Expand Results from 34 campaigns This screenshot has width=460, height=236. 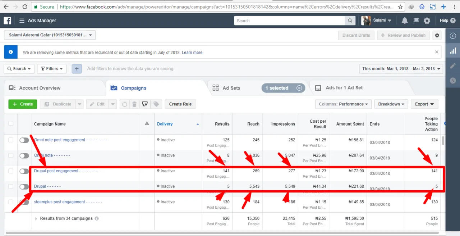(x=36, y=218)
